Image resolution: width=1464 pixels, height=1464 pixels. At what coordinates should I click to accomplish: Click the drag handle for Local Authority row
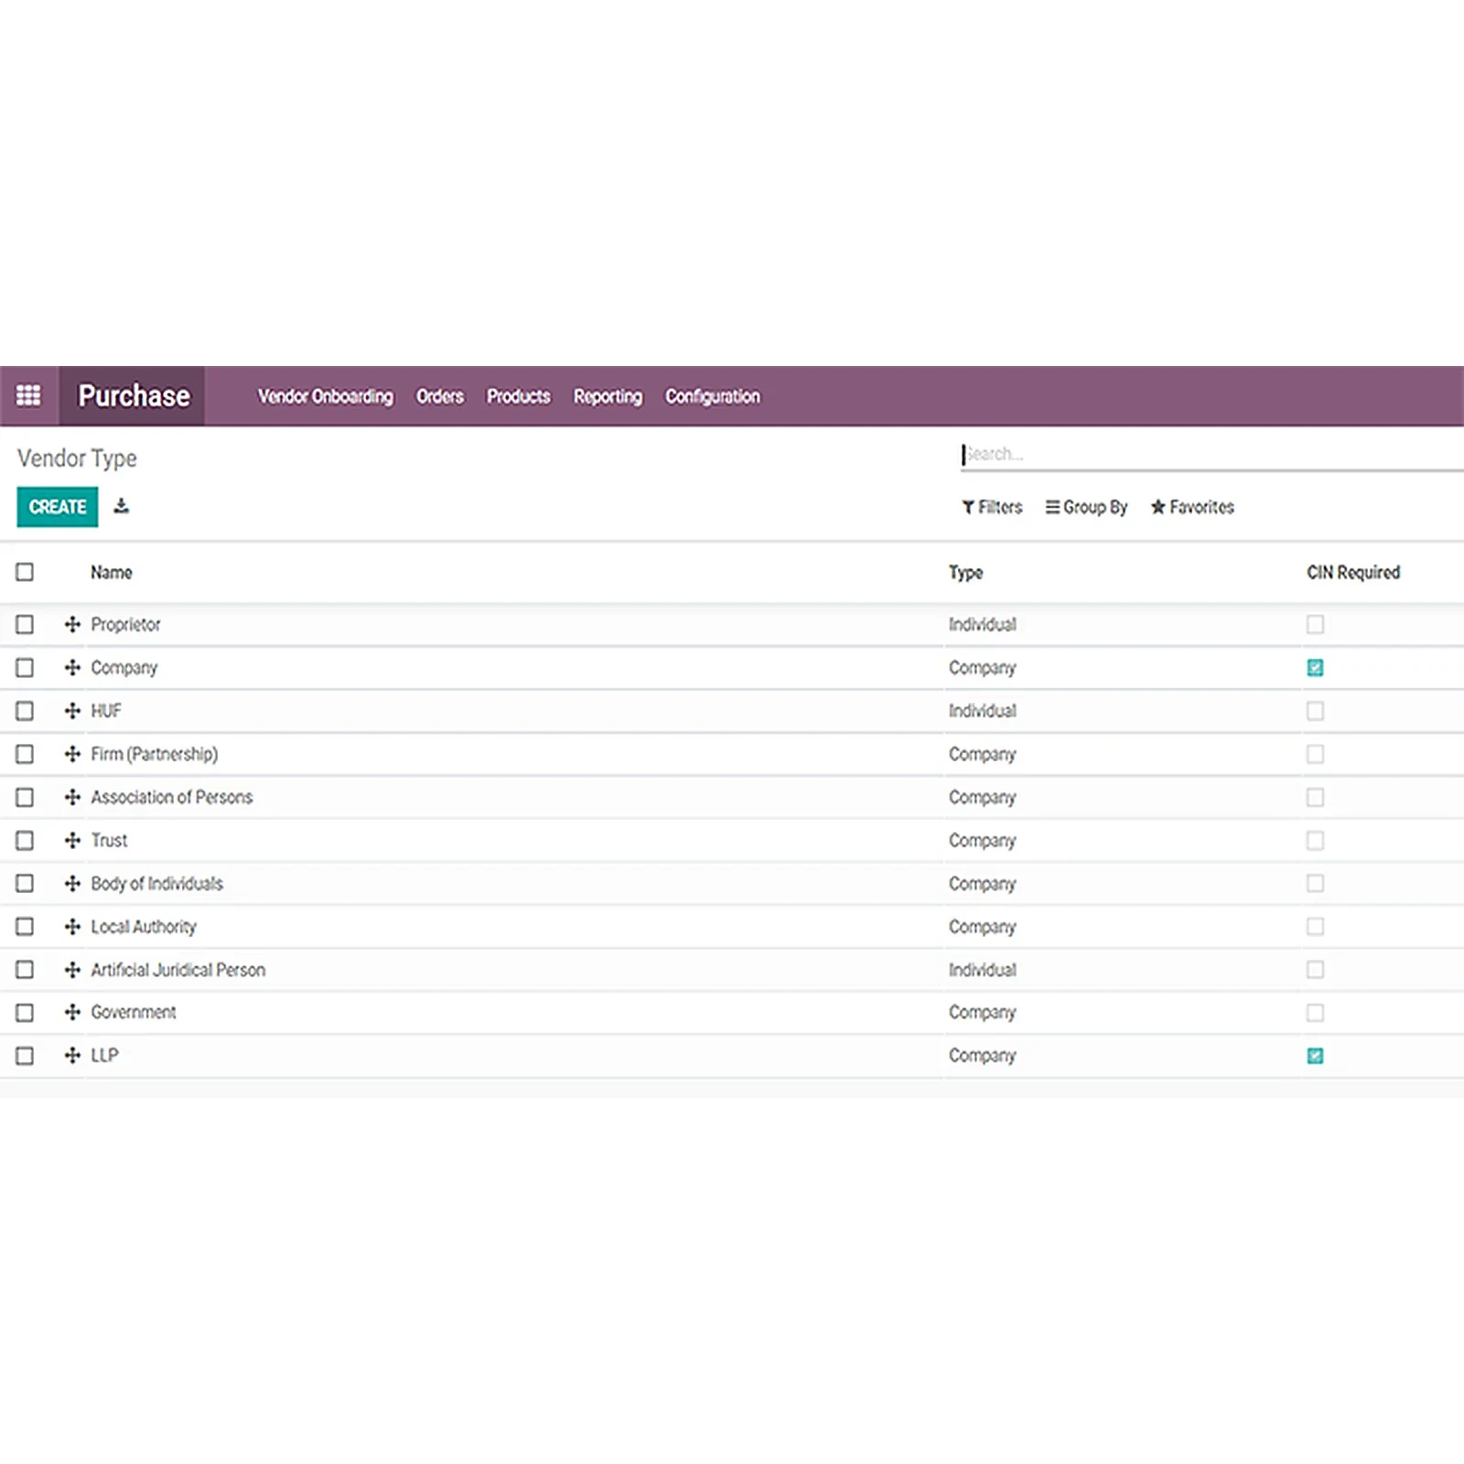[72, 926]
